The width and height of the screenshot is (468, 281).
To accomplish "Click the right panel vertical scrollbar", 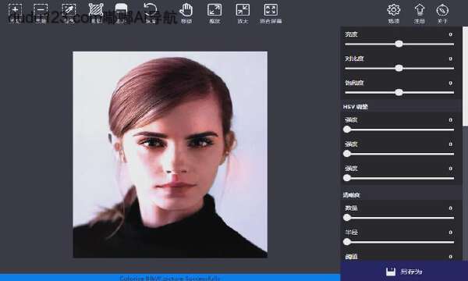I will pyautogui.click(x=465, y=76).
